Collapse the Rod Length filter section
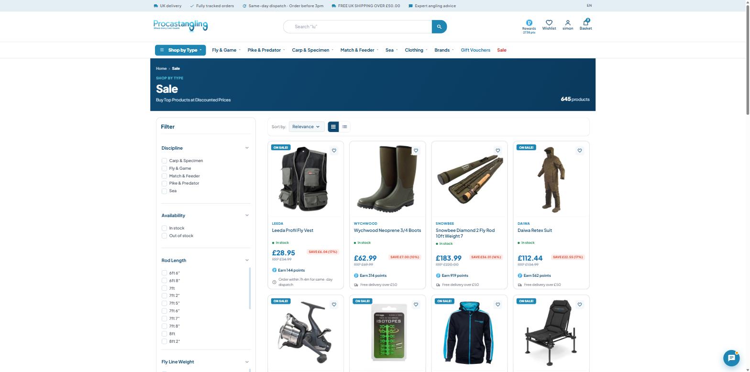This screenshot has width=750, height=372. [x=247, y=261]
